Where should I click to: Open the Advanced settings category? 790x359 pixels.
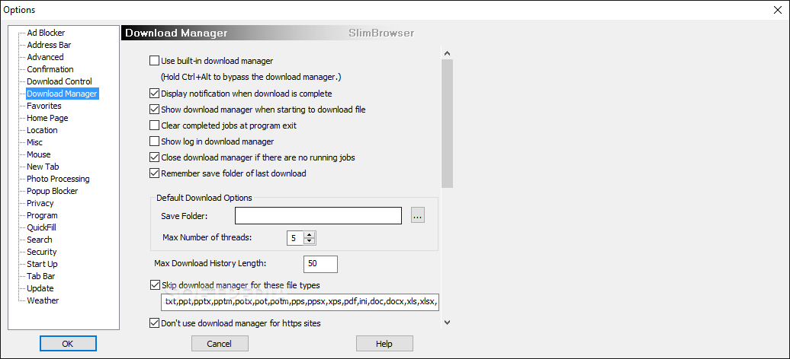45,57
